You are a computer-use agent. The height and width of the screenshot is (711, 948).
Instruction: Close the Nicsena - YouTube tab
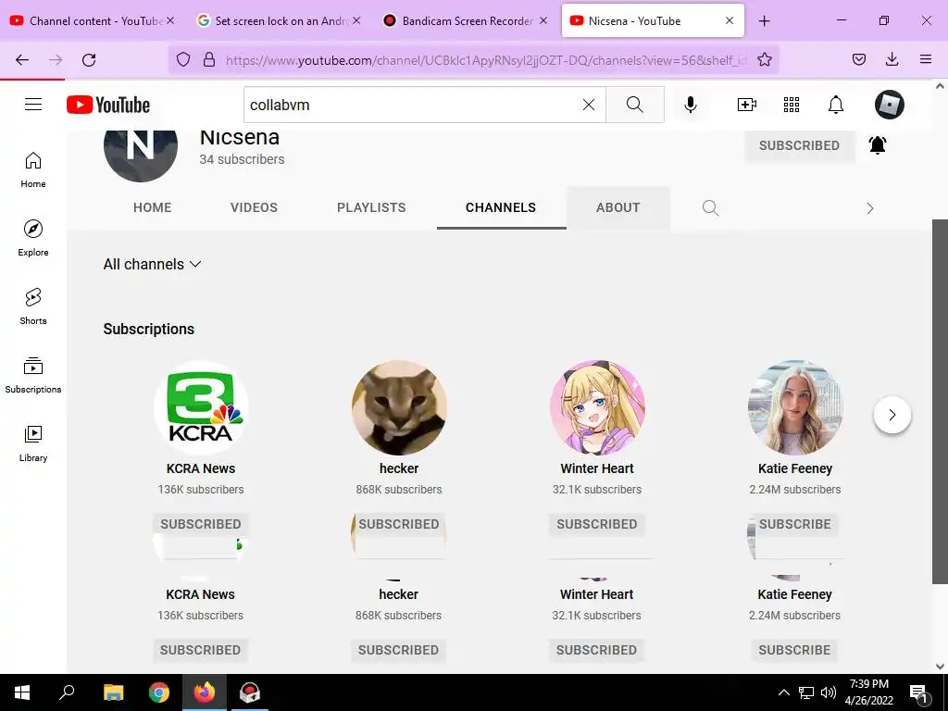pos(730,20)
